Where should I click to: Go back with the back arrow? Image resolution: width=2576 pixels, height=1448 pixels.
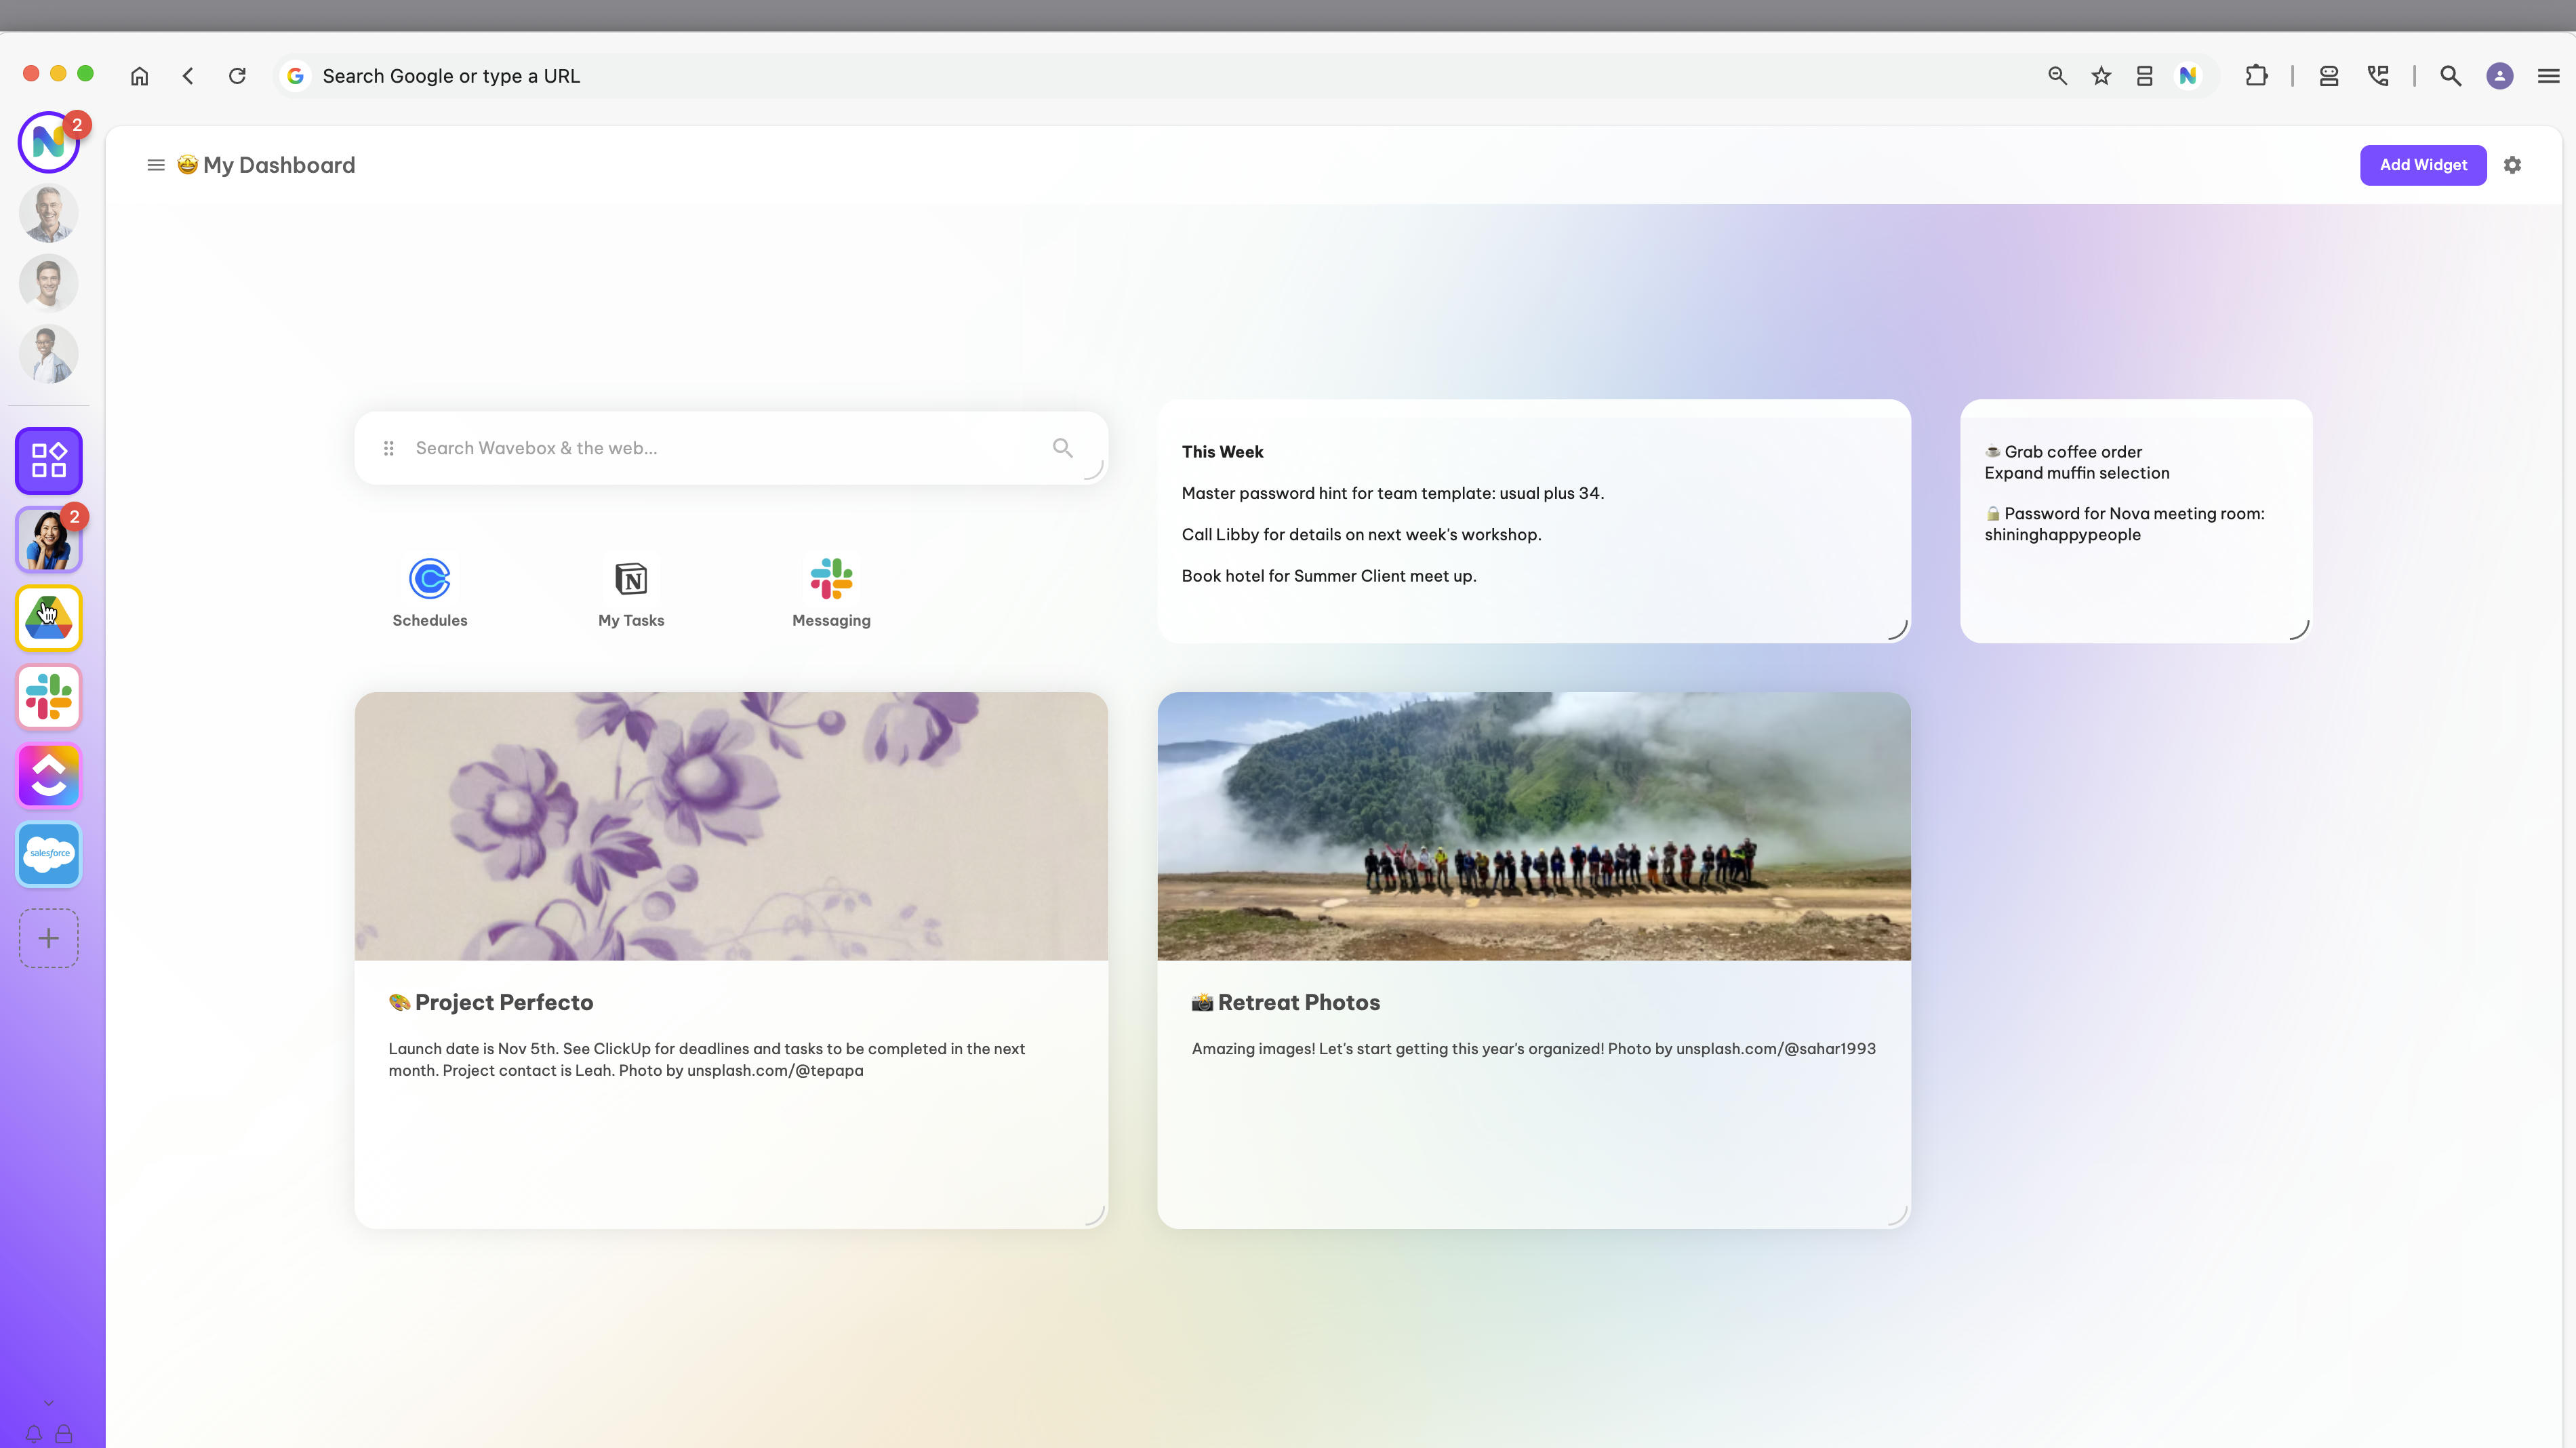tap(188, 76)
